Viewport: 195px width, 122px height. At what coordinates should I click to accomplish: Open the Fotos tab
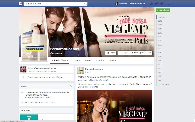[88, 61]
